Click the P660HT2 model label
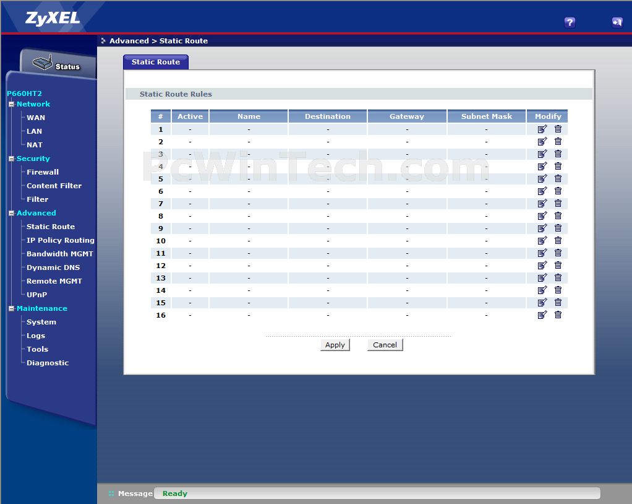This screenshot has width=632, height=504. point(24,93)
